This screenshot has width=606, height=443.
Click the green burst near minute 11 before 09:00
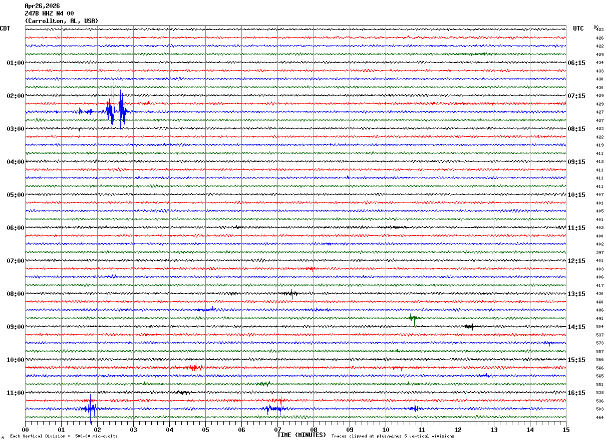[x=414, y=318]
